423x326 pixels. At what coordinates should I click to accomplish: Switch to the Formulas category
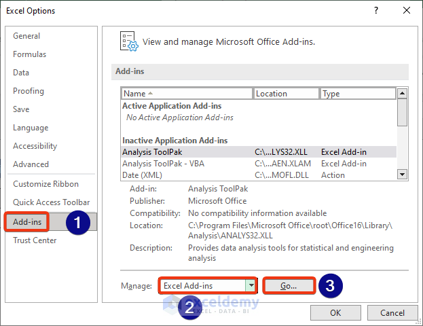click(30, 54)
